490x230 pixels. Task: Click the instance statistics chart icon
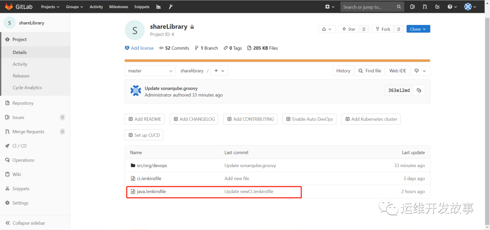(158, 6)
